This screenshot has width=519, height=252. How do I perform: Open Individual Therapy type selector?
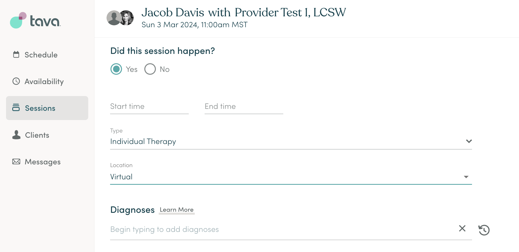(x=291, y=142)
